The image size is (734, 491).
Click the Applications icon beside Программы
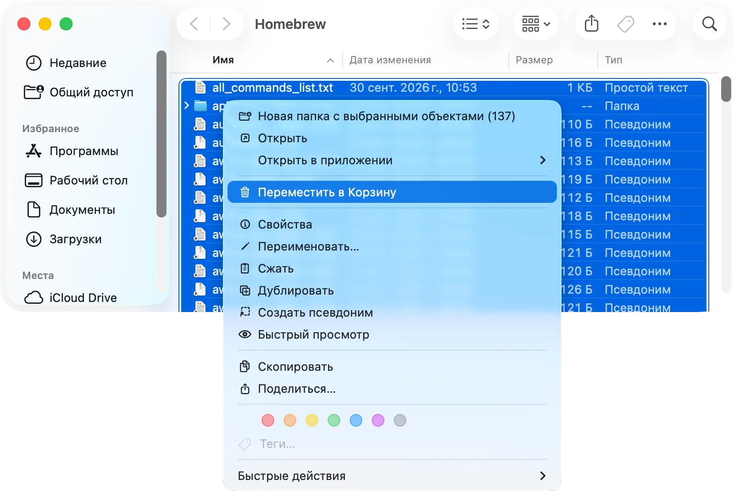pos(33,151)
